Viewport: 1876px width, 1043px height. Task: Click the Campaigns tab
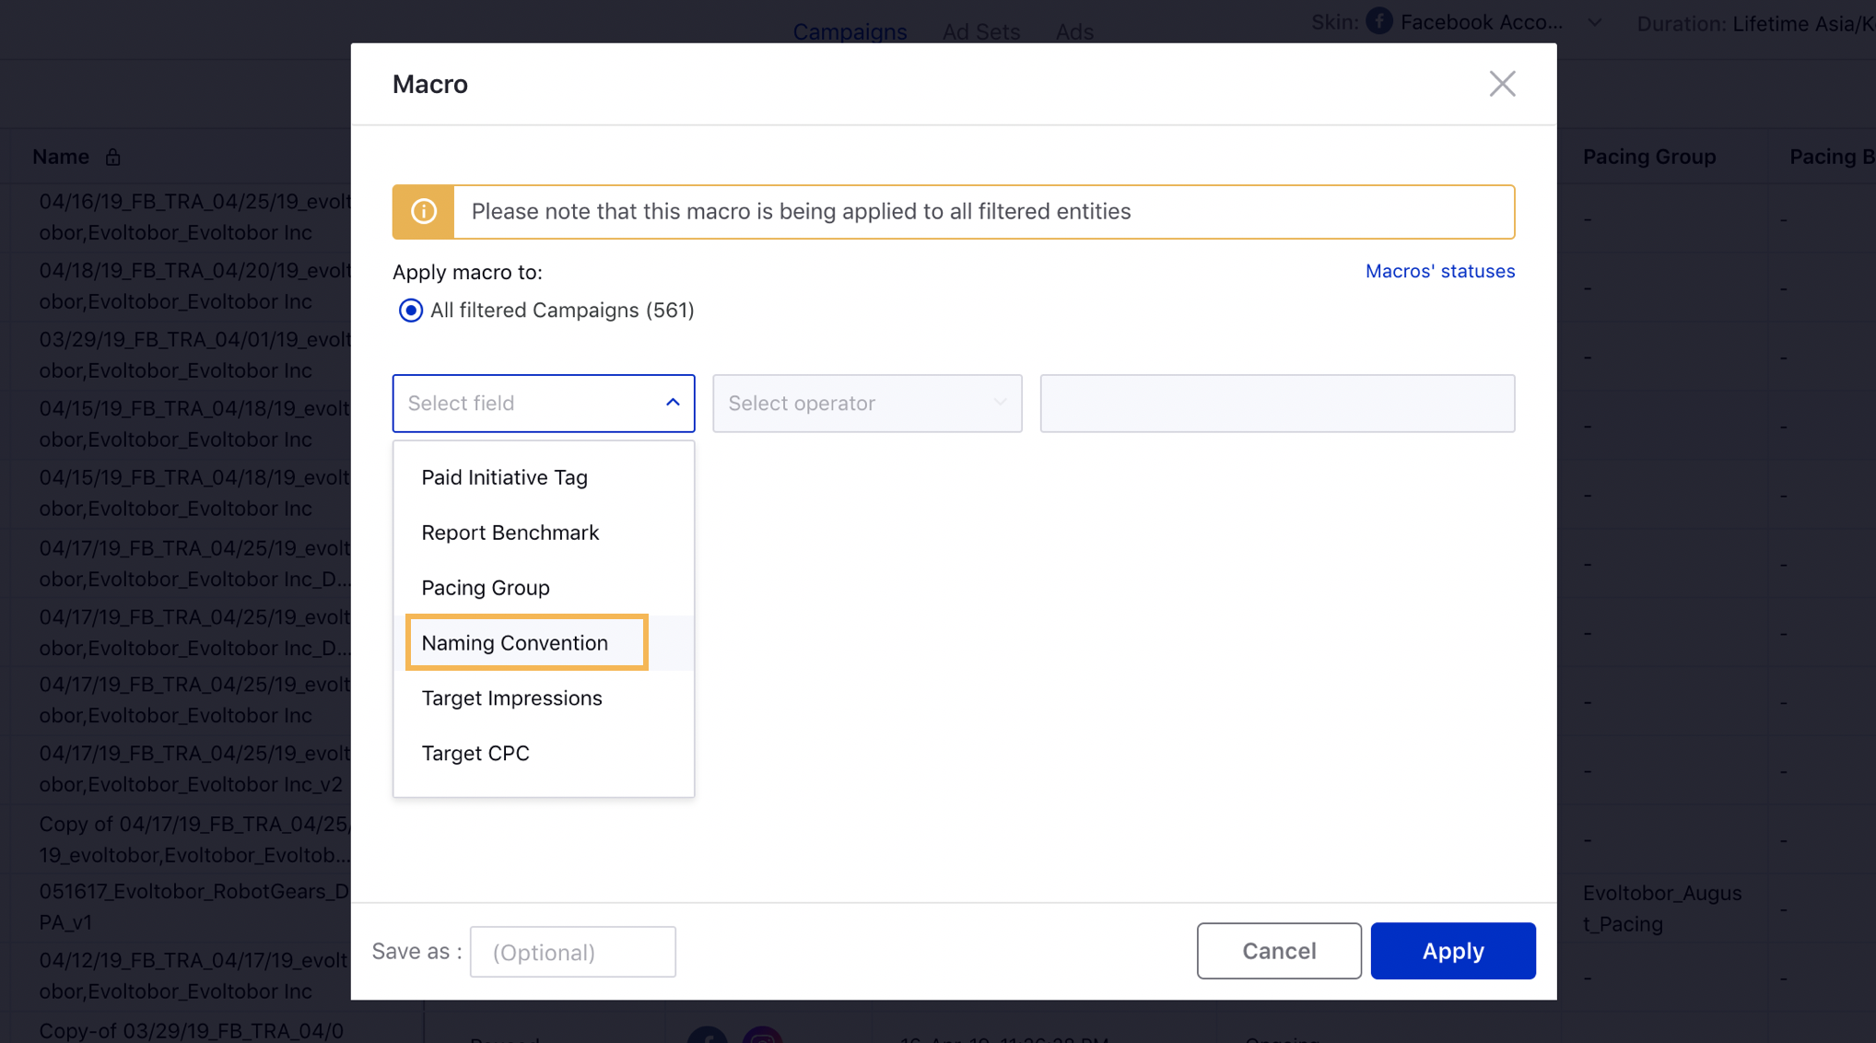point(849,29)
